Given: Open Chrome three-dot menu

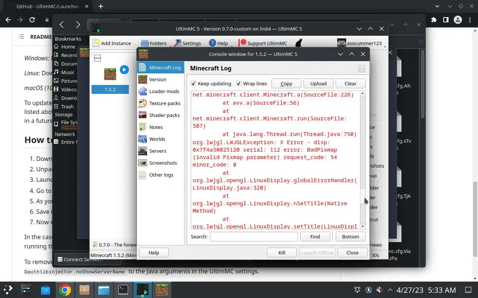Looking at the screenshot, I should pyautogui.click(x=469, y=20).
